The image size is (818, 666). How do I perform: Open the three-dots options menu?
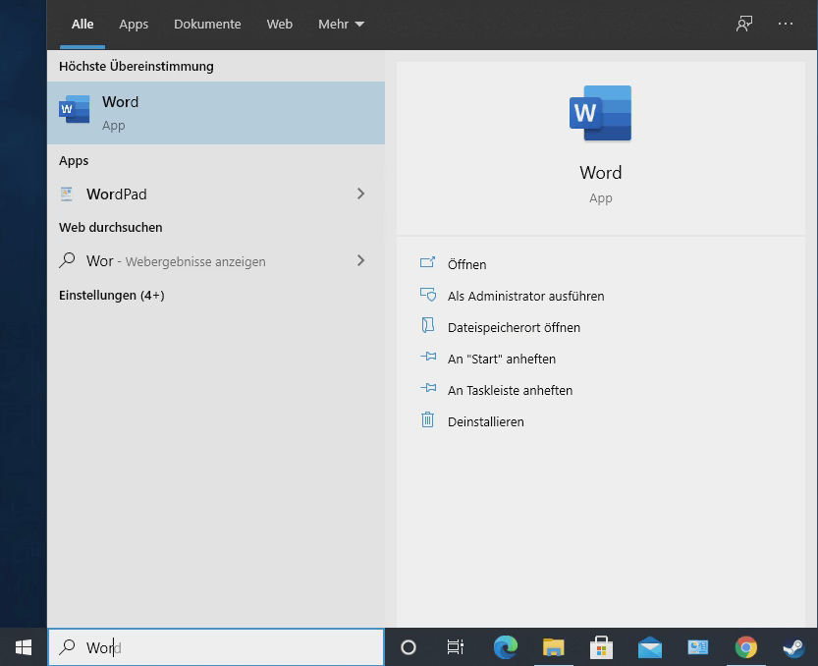[x=786, y=24]
